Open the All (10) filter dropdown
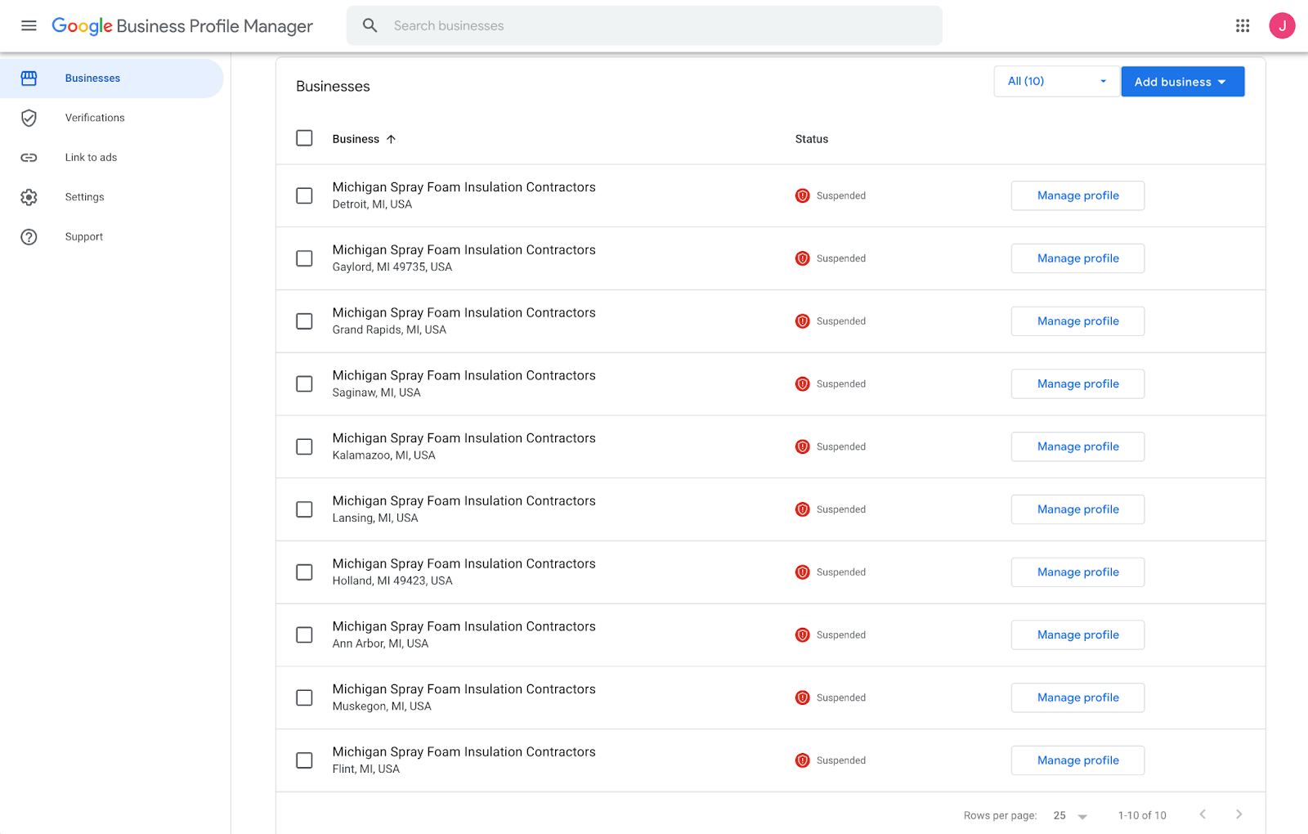Viewport: 1308px width, 834px height. (x=1056, y=82)
